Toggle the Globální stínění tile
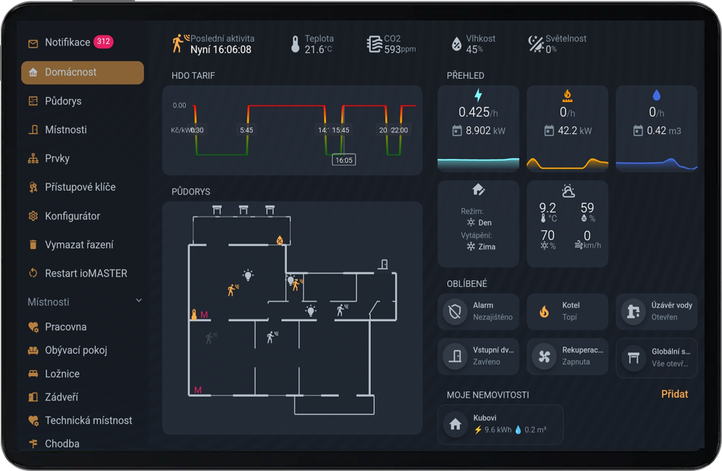 [656, 357]
